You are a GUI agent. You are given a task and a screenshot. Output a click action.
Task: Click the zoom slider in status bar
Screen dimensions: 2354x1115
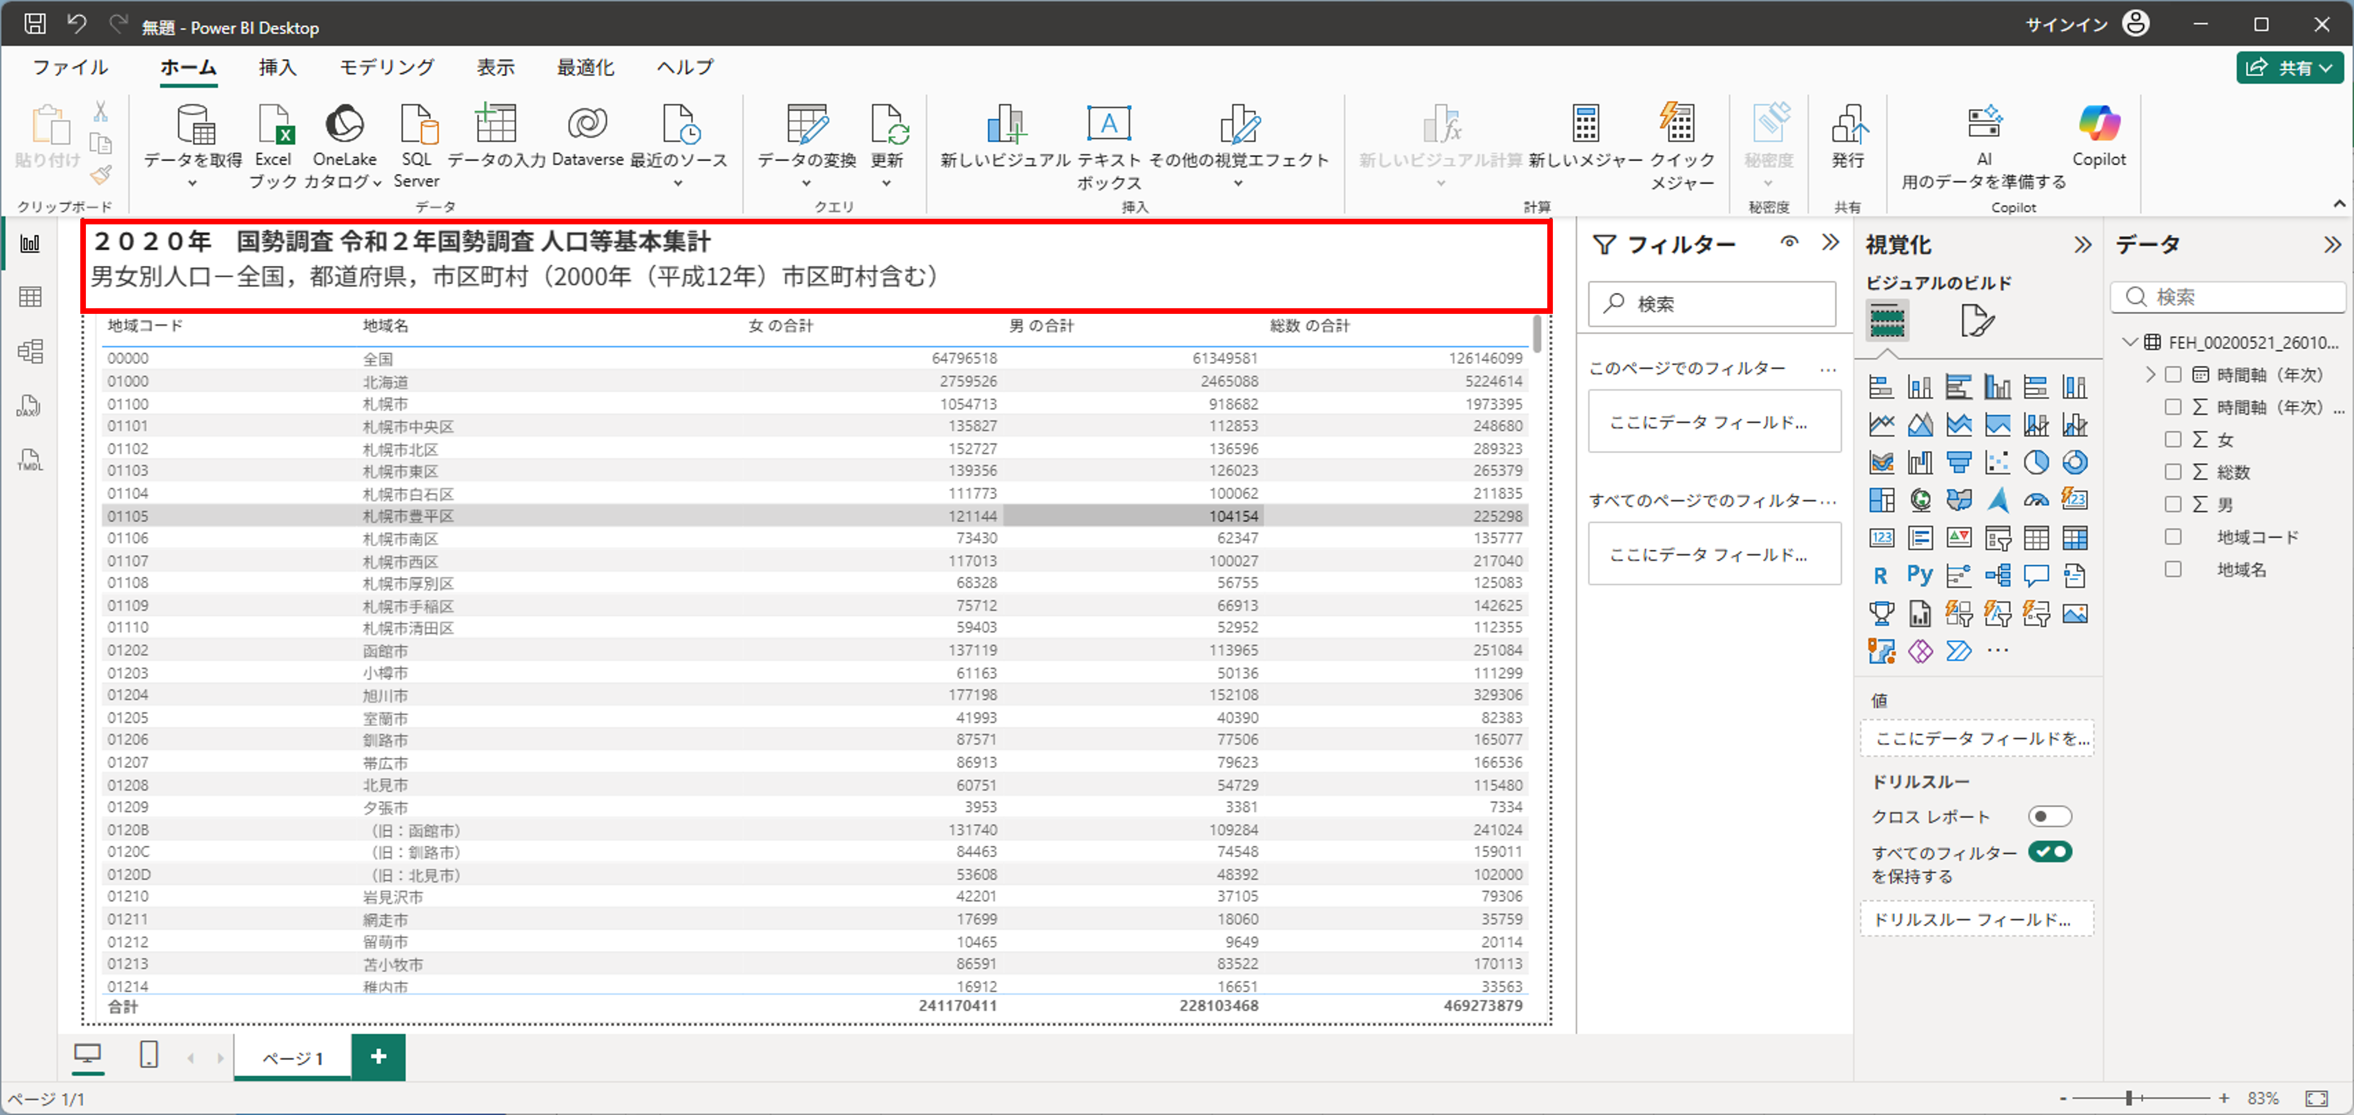[x=2128, y=1098]
